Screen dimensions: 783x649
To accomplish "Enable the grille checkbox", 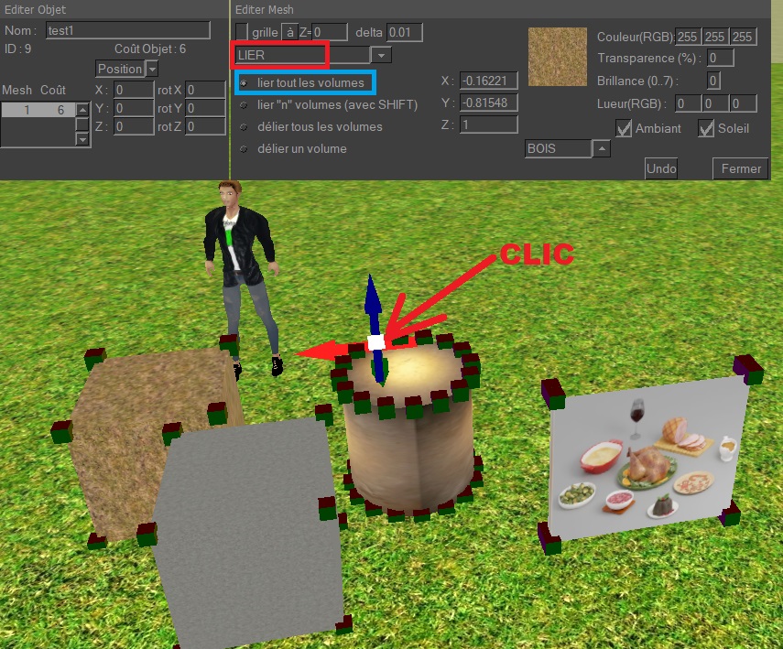I will (x=242, y=32).
